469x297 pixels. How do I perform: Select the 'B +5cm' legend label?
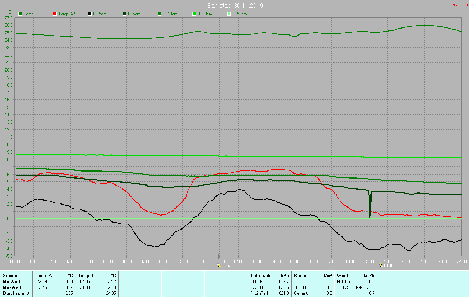pos(100,14)
